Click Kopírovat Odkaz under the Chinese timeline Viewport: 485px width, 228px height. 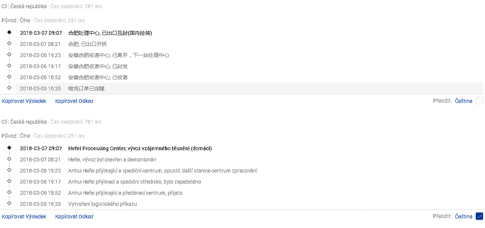click(x=74, y=101)
